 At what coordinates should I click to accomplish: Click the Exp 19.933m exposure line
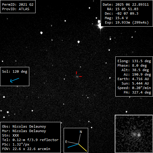point(127,22)
